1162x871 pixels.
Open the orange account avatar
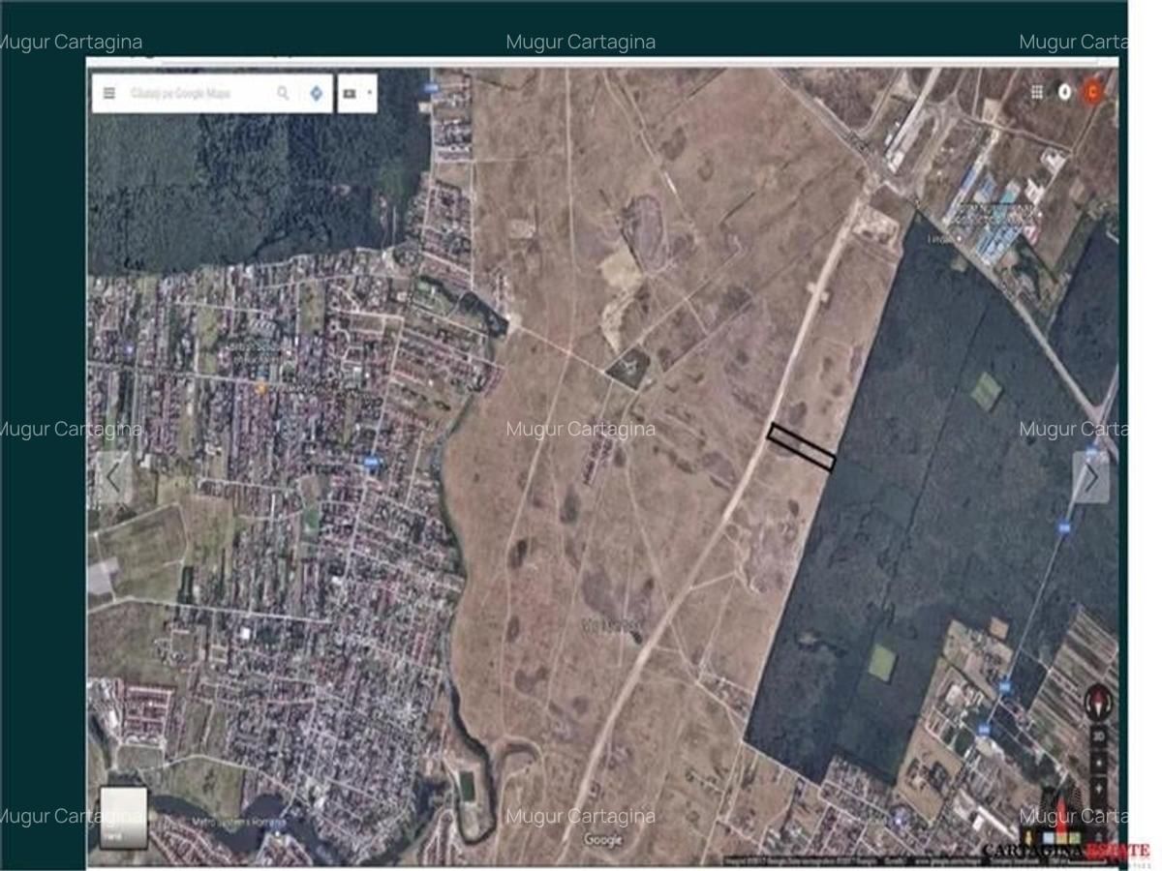(x=1092, y=92)
